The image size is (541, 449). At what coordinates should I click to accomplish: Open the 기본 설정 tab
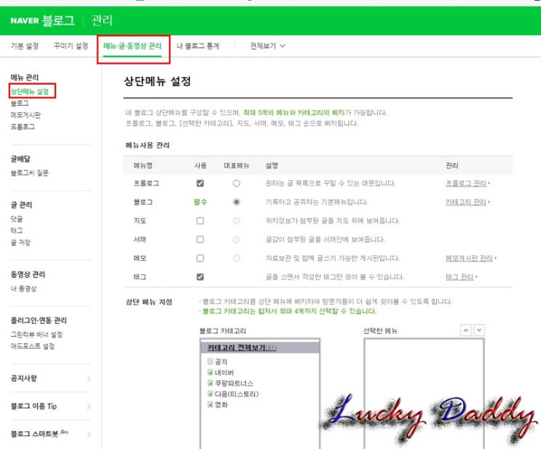point(25,46)
